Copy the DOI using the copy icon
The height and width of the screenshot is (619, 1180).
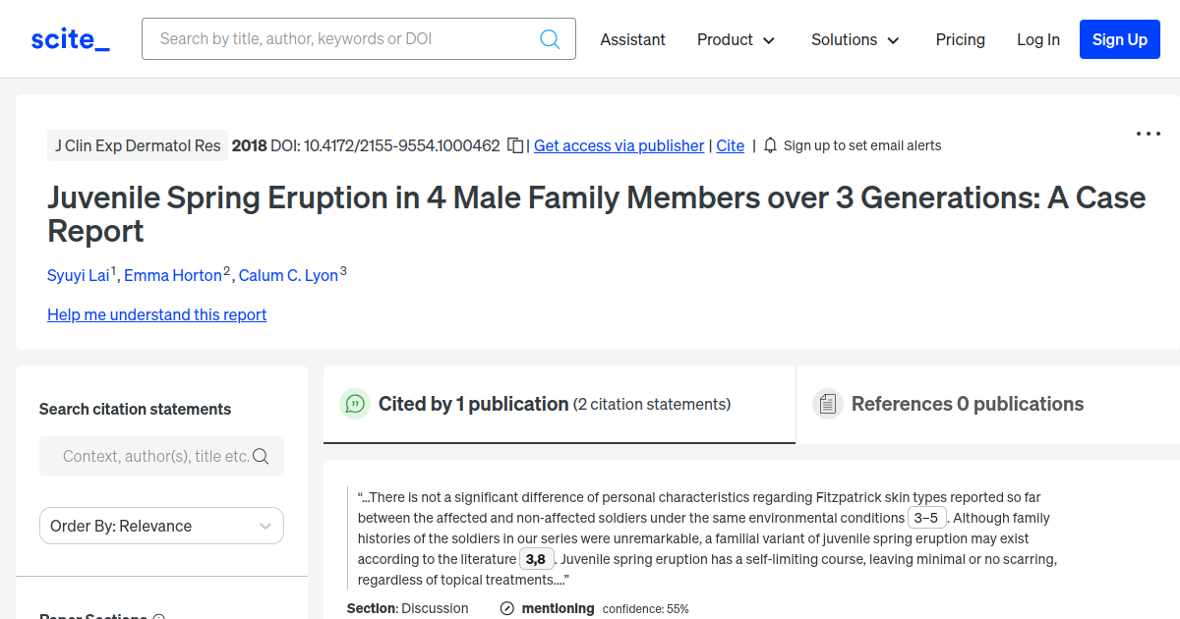coord(515,143)
